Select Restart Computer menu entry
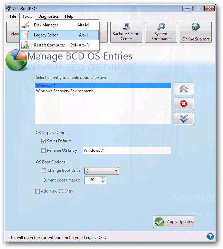Image resolution: width=223 pixels, height=249 pixels. pos(59,45)
